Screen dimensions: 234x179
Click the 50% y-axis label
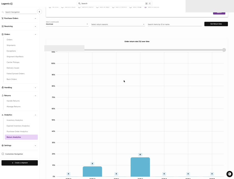(53, 120)
